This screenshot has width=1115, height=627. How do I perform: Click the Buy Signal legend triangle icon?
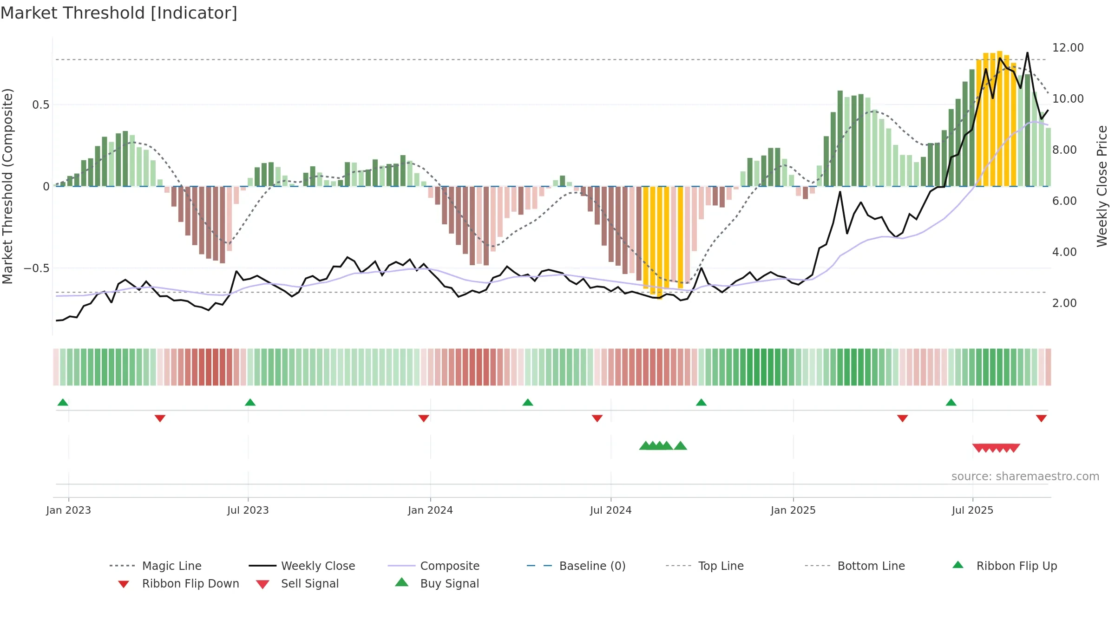(402, 582)
